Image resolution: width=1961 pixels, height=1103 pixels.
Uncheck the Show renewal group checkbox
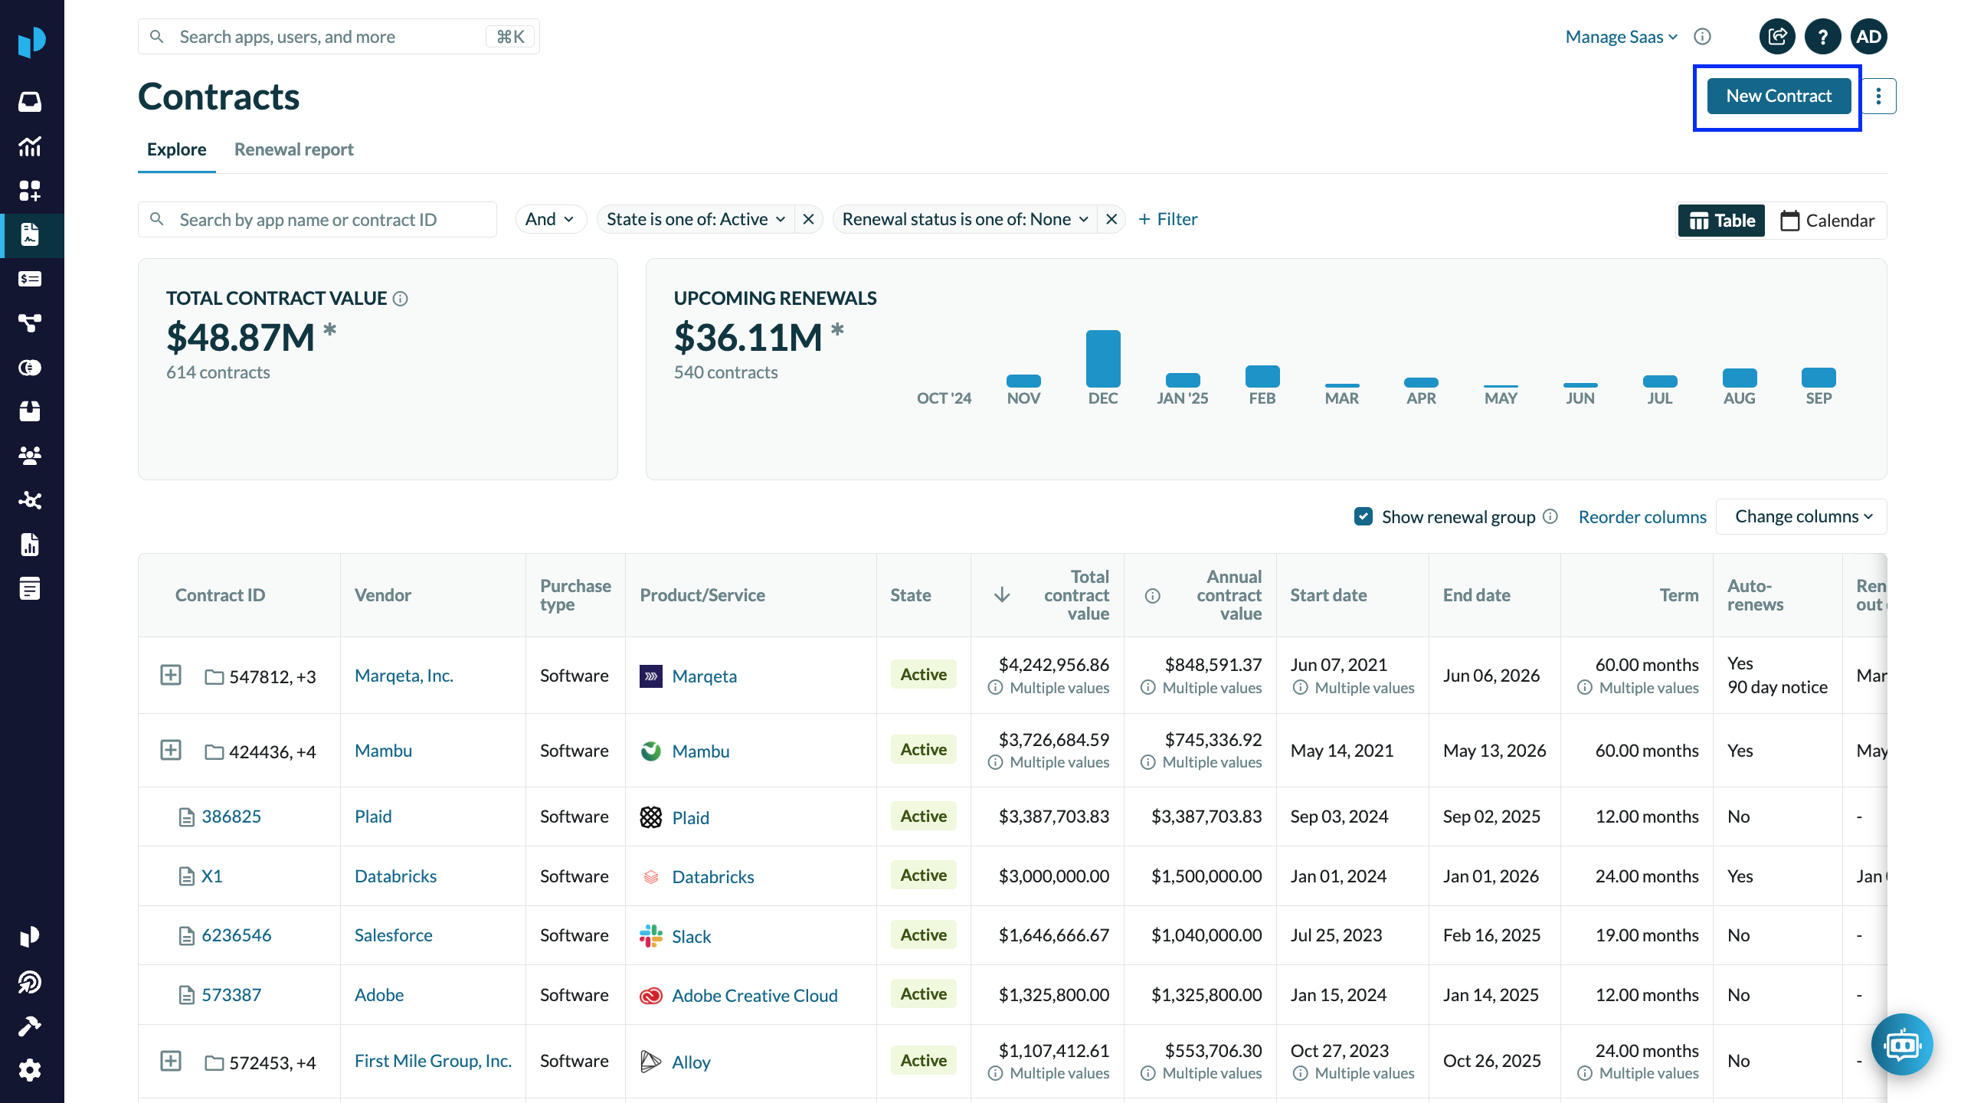1364,517
